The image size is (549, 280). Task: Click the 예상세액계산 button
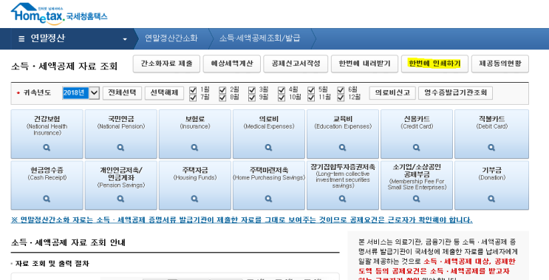(x=232, y=64)
